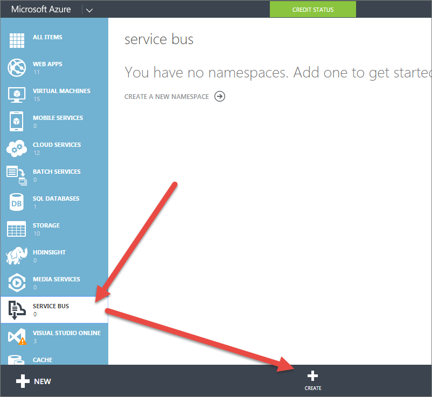Click the Mobile Services phone icon
432x397 pixels.
tap(17, 122)
